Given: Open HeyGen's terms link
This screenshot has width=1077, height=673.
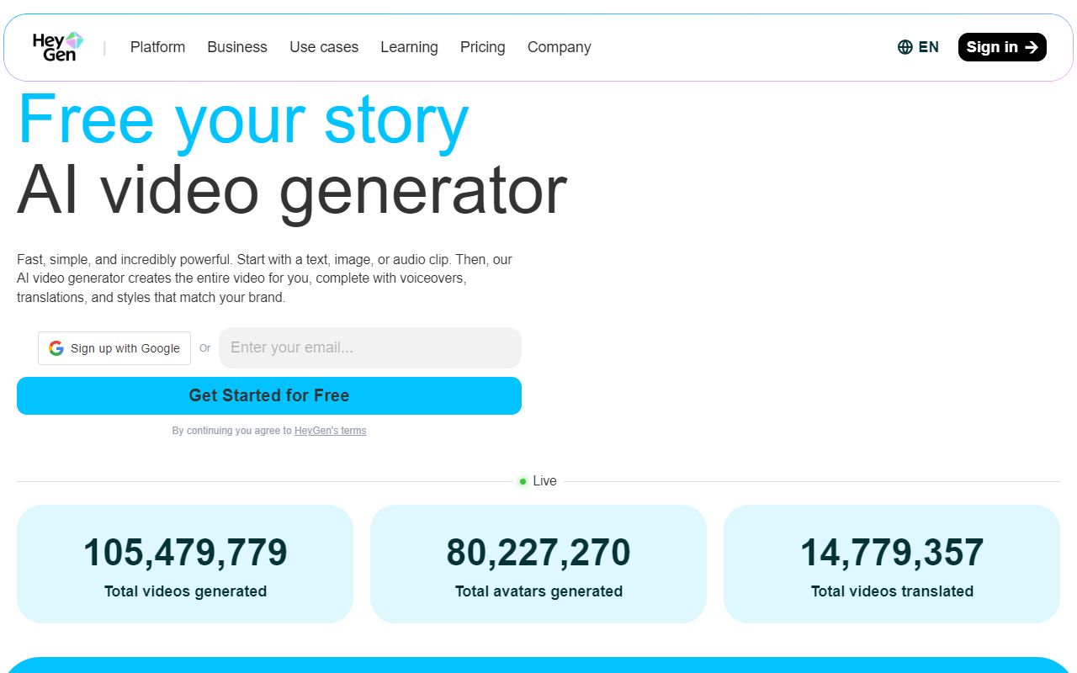Looking at the screenshot, I should pyautogui.click(x=330, y=431).
